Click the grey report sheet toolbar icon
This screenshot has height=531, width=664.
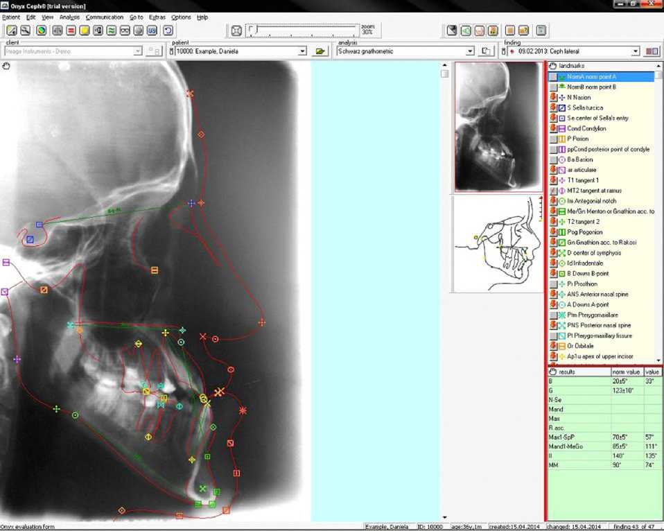[x=541, y=30]
